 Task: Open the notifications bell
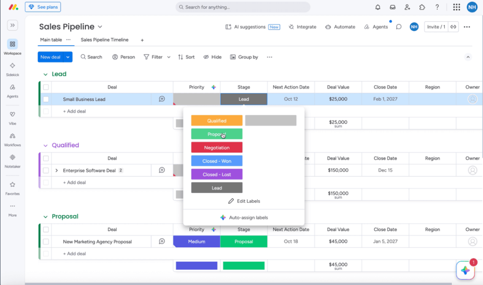coord(378,7)
